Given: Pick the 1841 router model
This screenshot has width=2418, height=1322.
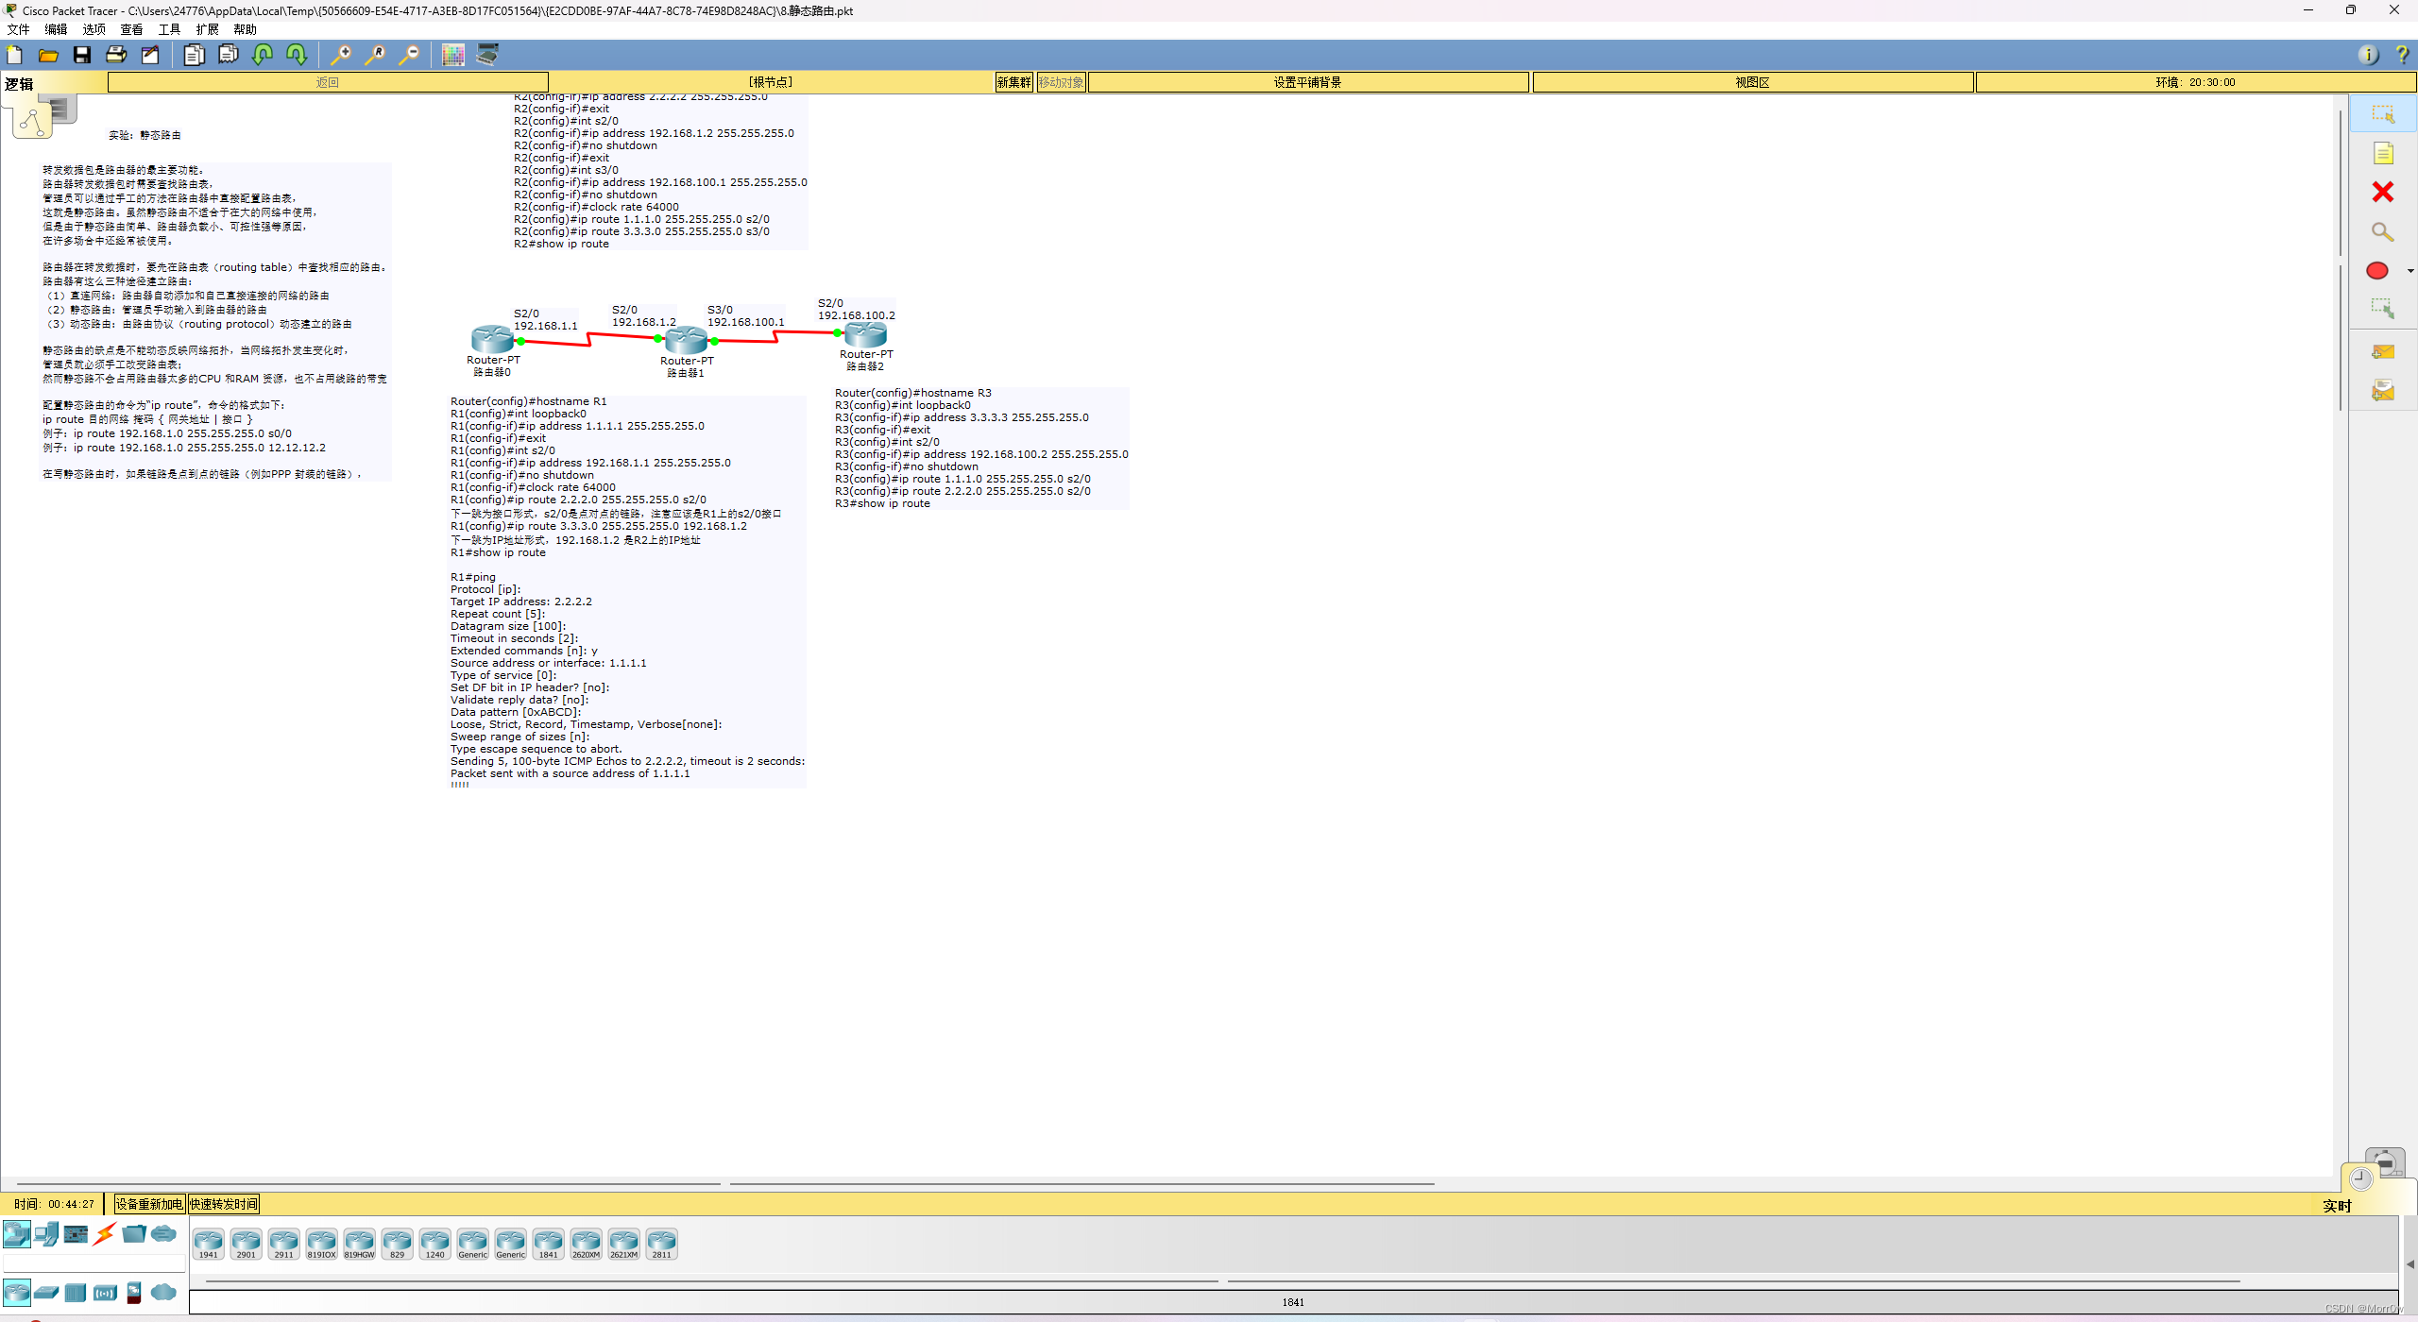Looking at the screenshot, I should pyautogui.click(x=549, y=1244).
